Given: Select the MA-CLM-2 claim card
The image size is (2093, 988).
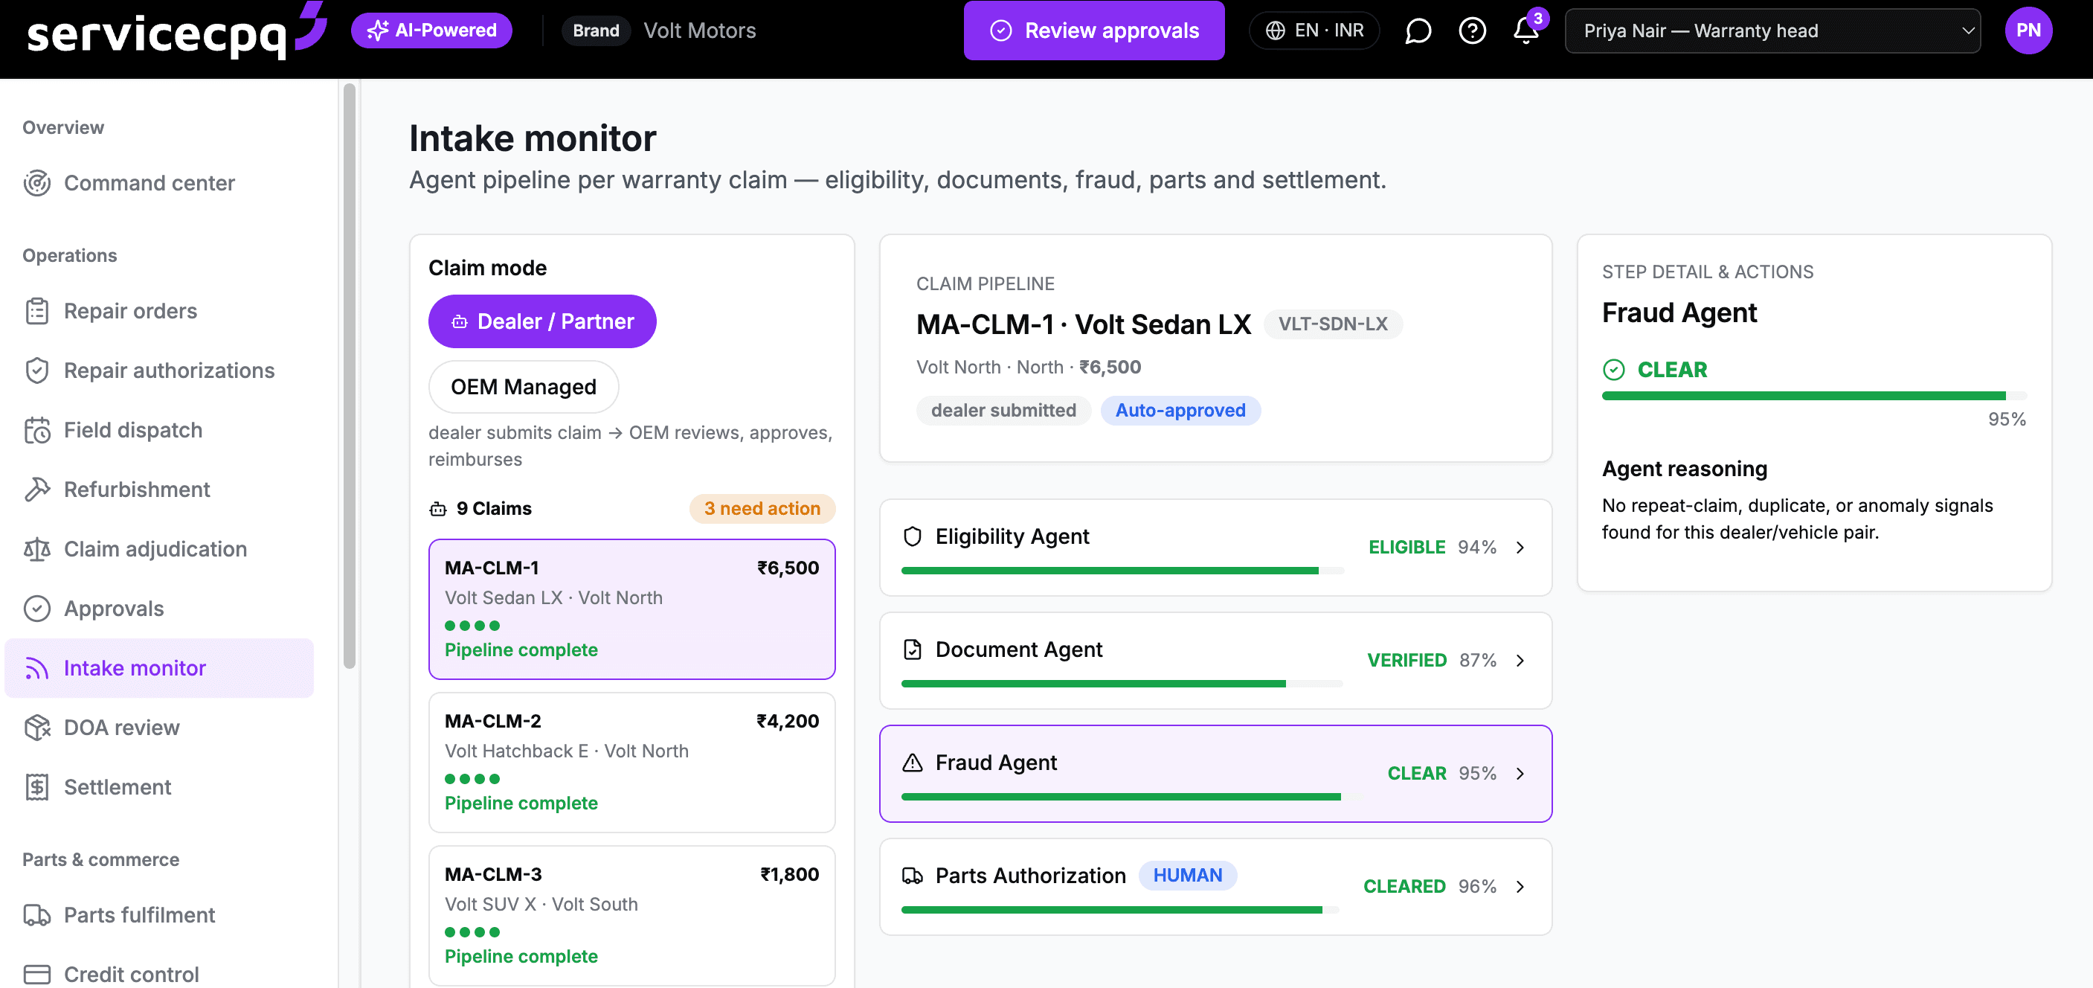Looking at the screenshot, I should click(x=631, y=762).
